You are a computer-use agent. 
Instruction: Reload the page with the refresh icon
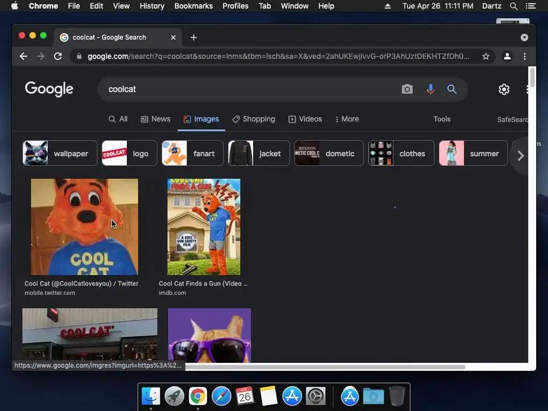[x=58, y=56]
